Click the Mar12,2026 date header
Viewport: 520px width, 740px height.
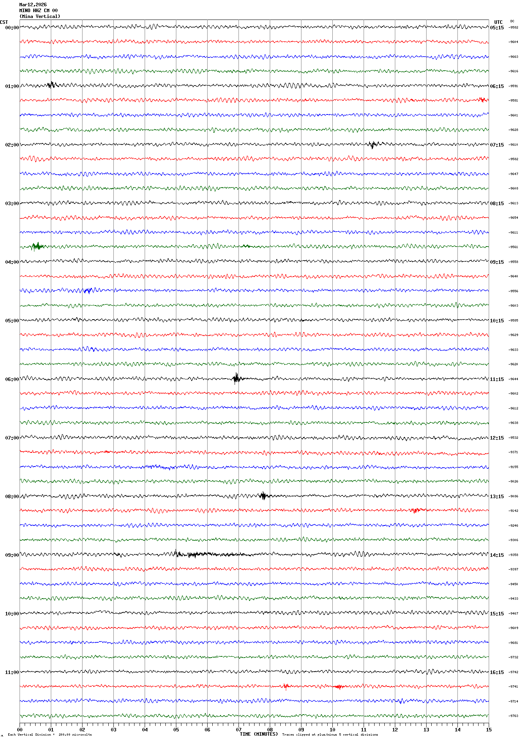click(33, 5)
